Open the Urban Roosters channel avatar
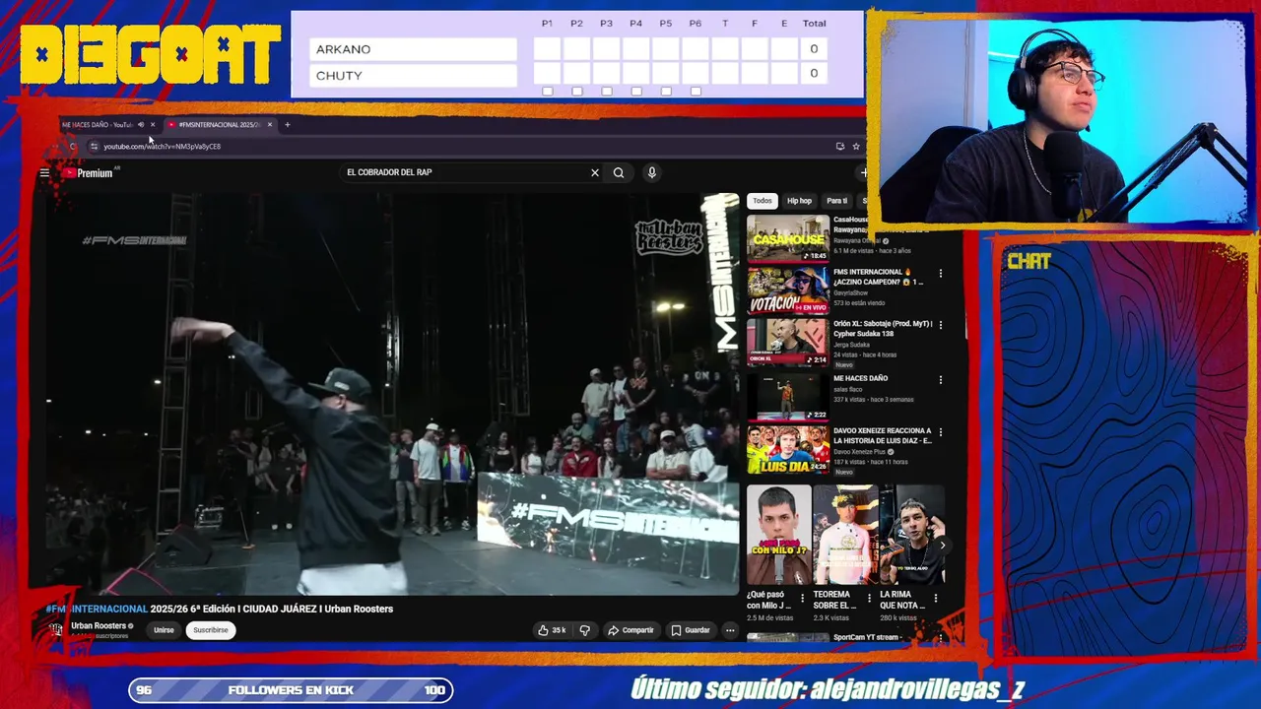Viewport: 1261px width, 709px height. point(56,629)
